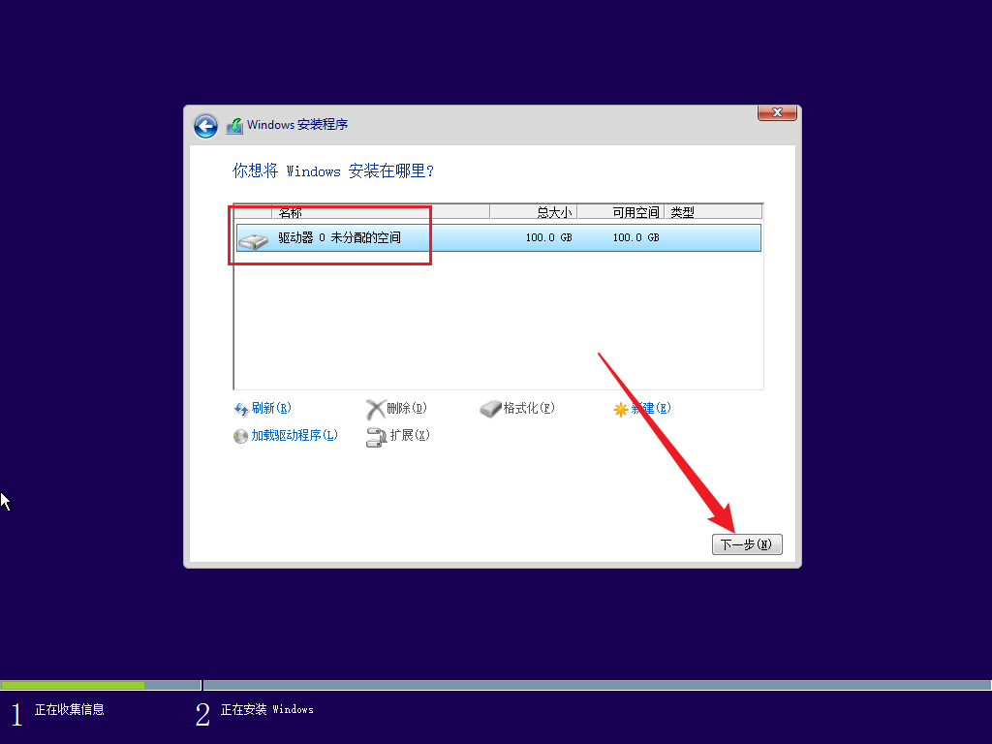
Task: Click the 名称 column header
Action: pos(380,212)
